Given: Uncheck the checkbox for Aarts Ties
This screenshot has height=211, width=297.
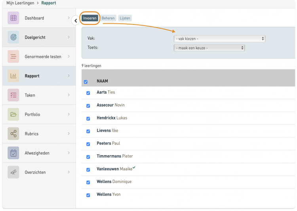Looking at the screenshot, I should point(88,93).
